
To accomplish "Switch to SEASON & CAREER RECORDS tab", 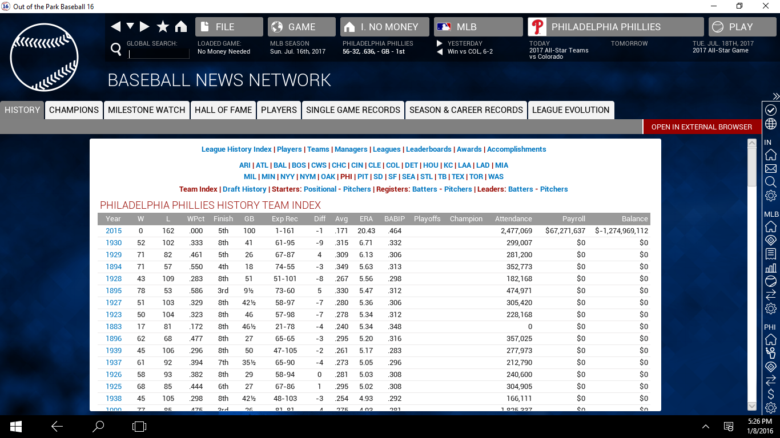I will pyautogui.click(x=467, y=110).
